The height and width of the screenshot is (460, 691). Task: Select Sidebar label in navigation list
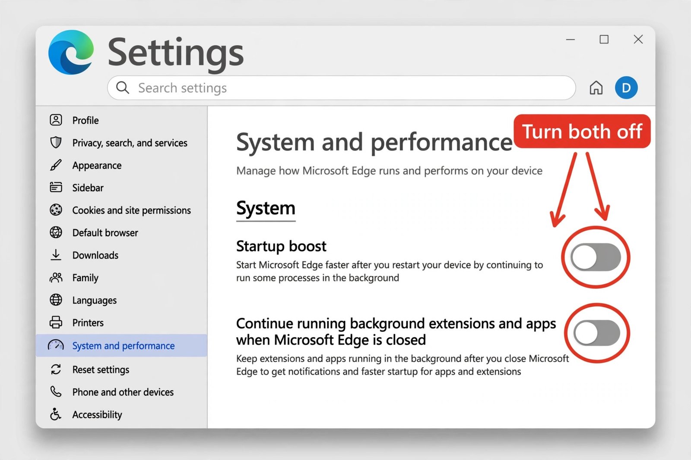tap(88, 188)
